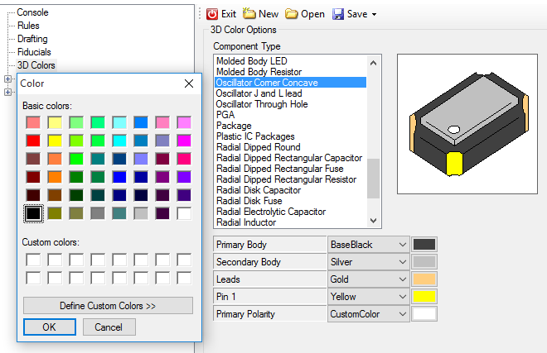Click Define Custom Colors button
Image resolution: width=547 pixels, height=353 pixels.
(108, 306)
